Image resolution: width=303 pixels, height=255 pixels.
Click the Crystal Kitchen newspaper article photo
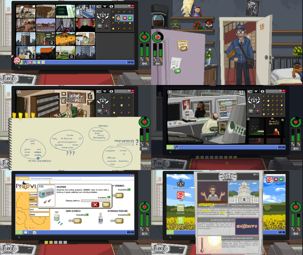[x=213, y=192]
